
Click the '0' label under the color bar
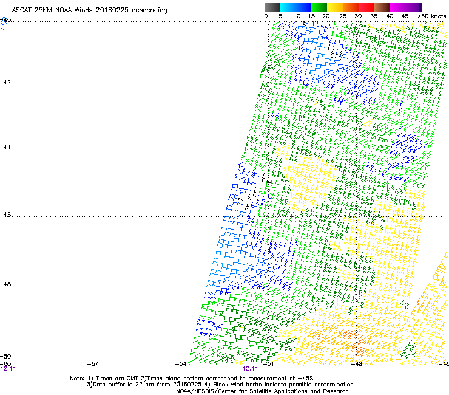(266, 16)
